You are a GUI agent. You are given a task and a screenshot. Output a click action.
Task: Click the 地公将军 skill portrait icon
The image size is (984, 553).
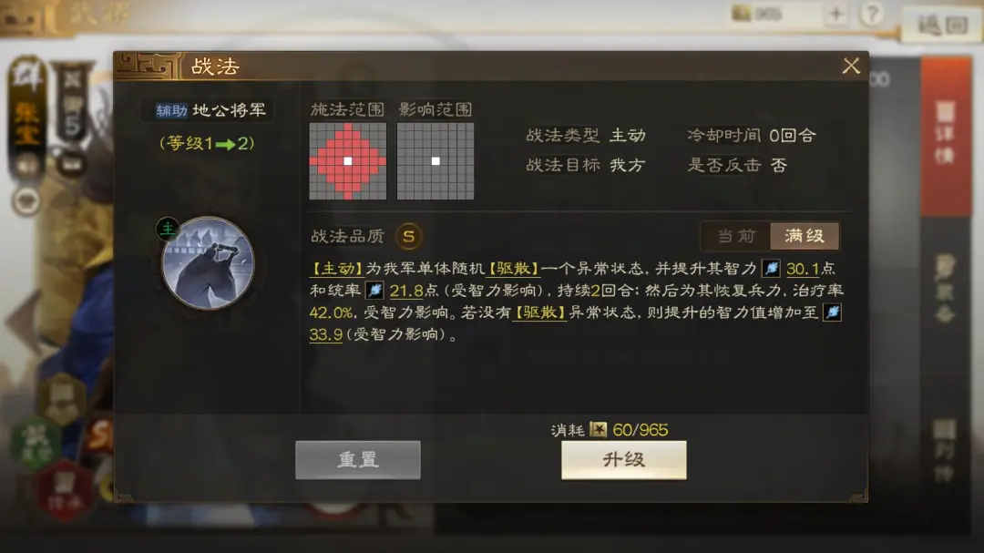tap(208, 263)
